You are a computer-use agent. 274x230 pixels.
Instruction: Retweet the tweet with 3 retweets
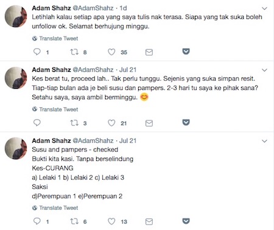coord(74,123)
